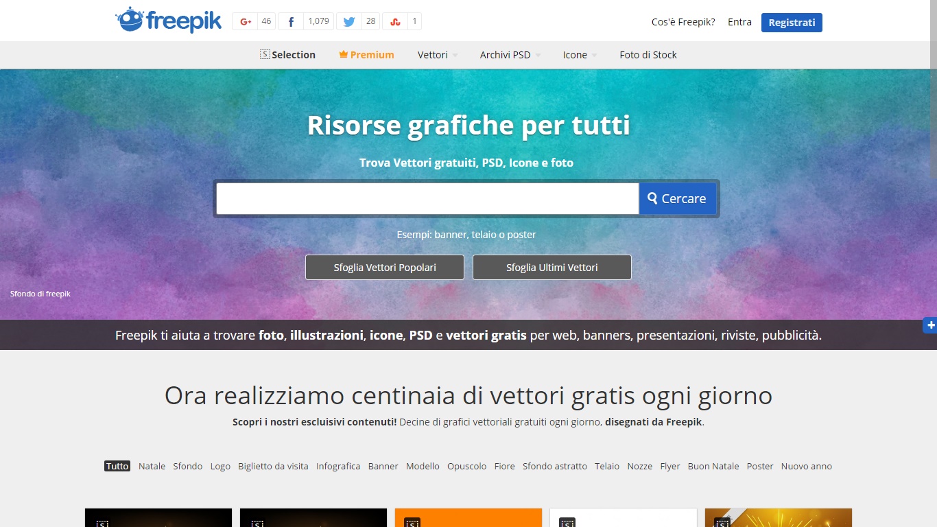Select the Banner category filter
937x527 pixels.
383,466
